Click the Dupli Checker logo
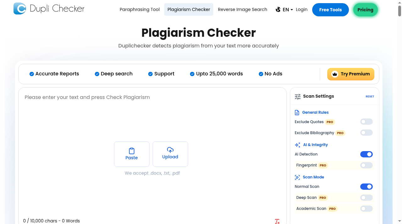The height and width of the screenshot is (224, 402). coord(49,8)
